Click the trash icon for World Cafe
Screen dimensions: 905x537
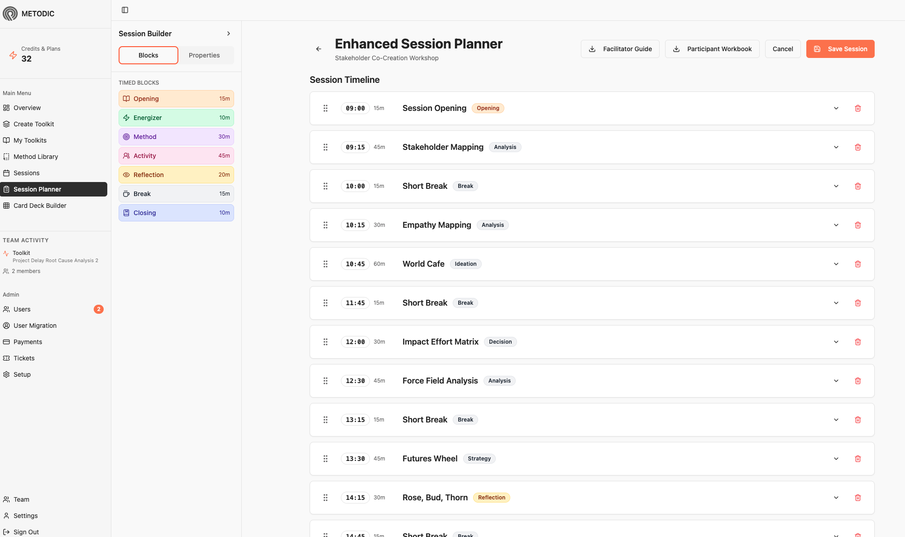pos(857,264)
